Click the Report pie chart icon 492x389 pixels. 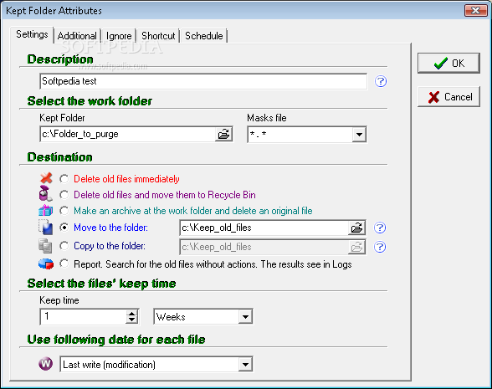point(46,264)
